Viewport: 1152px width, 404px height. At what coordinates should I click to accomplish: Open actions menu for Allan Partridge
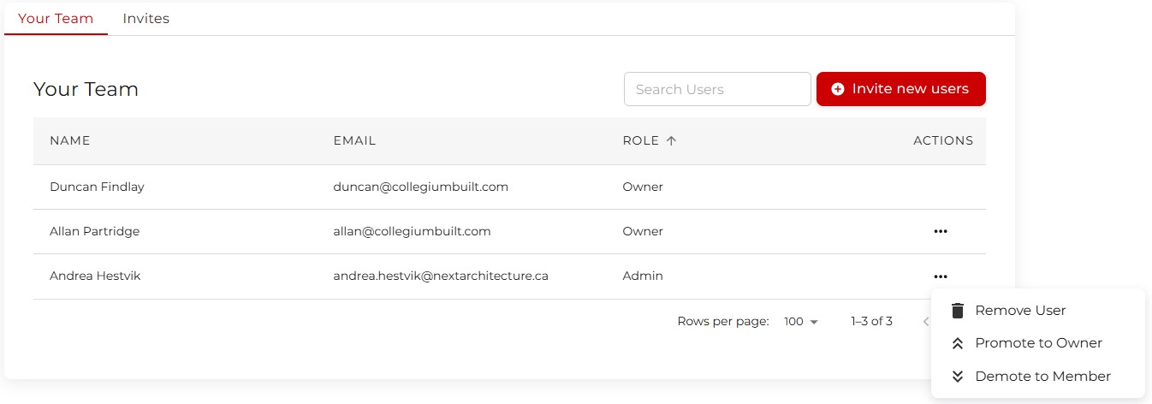(x=941, y=231)
